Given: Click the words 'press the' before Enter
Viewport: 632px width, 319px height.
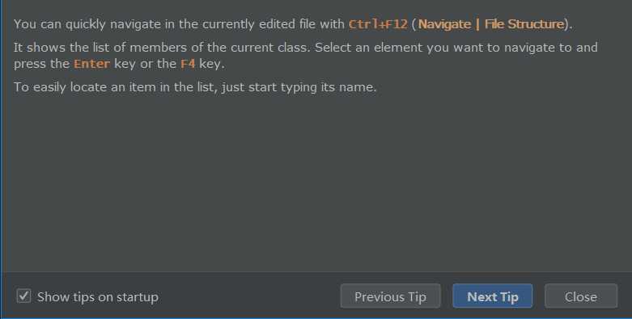Looking at the screenshot, I should (41, 64).
